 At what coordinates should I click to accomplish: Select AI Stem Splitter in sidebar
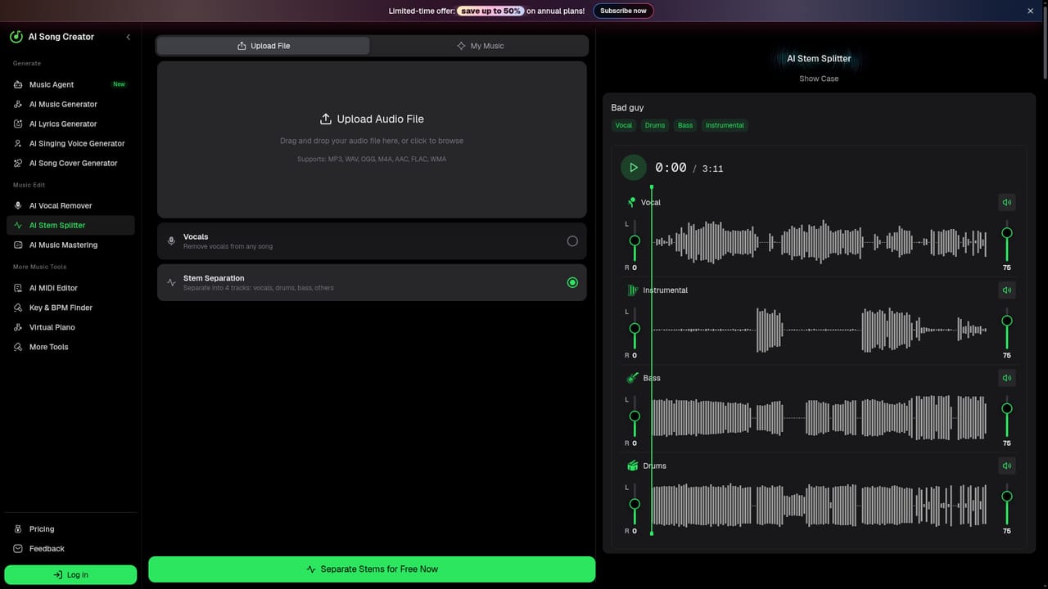click(70, 225)
